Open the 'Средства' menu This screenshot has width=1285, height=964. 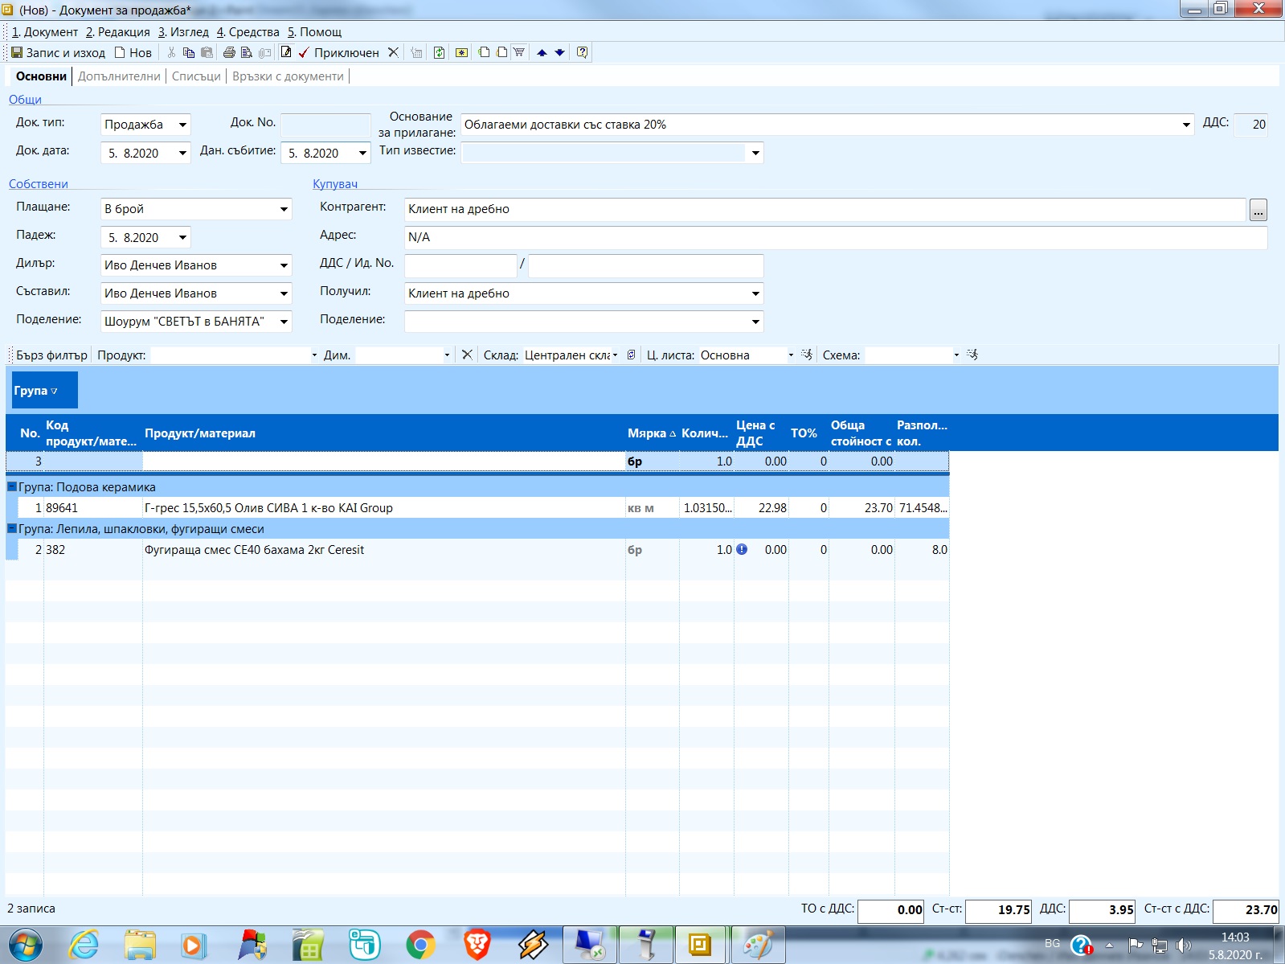[248, 32]
